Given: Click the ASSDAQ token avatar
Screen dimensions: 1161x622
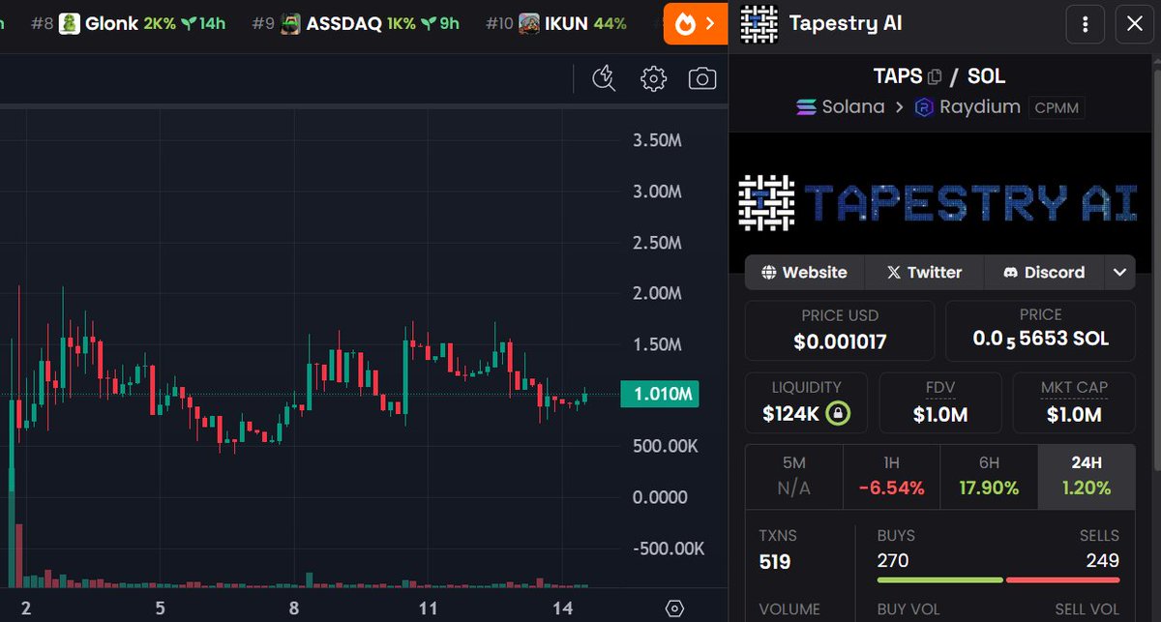Looking at the screenshot, I should click(290, 23).
